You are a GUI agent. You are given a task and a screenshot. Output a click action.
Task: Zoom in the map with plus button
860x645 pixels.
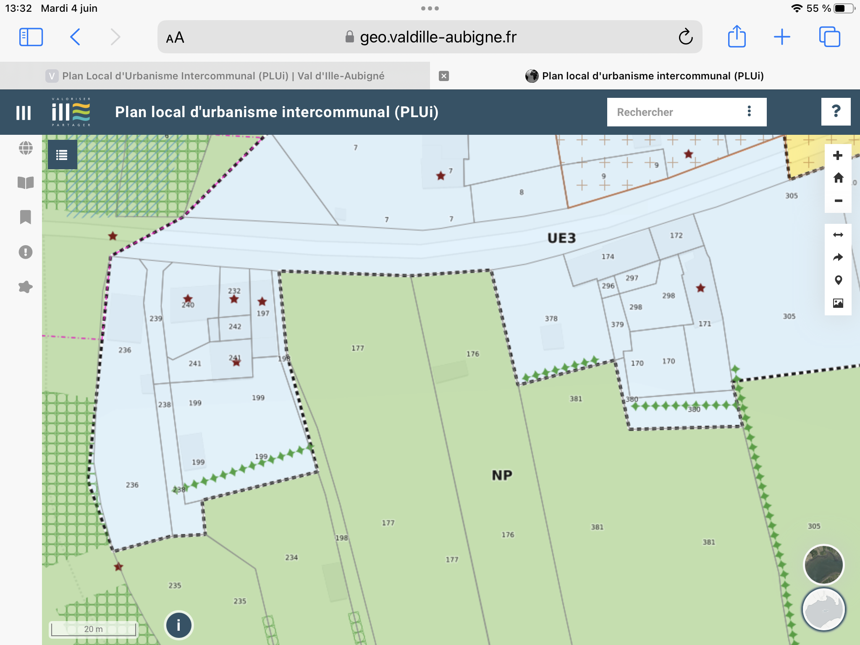[x=838, y=155]
